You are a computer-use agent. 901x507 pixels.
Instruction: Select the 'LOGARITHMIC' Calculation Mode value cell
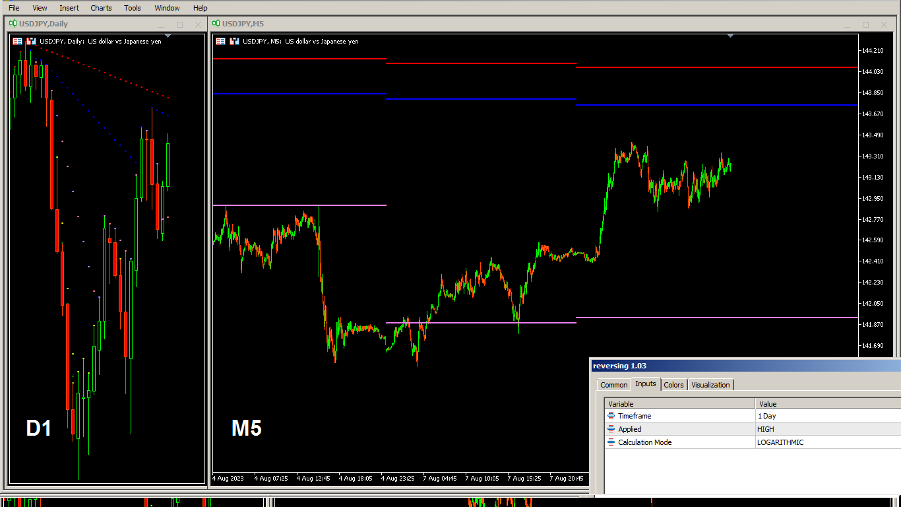[828, 442]
